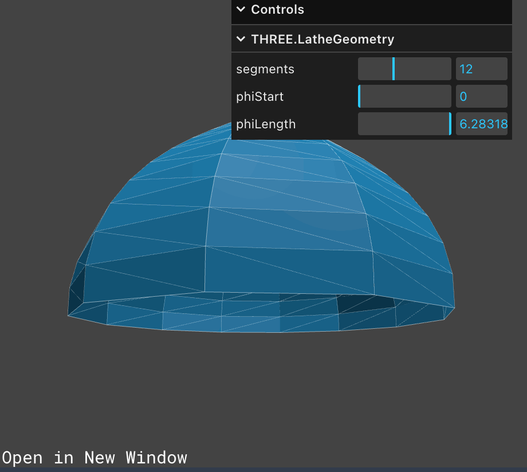The height and width of the screenshot is (472, 527).
Task: Click the phiLength label
Action: 266,124
